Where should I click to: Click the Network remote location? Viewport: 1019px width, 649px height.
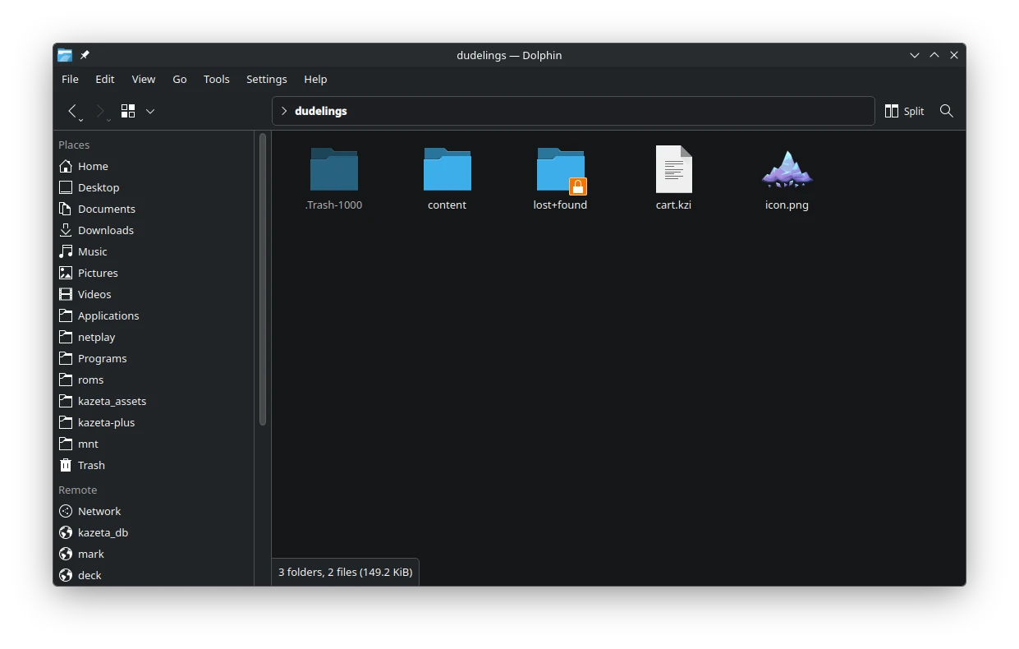(99, 511)
